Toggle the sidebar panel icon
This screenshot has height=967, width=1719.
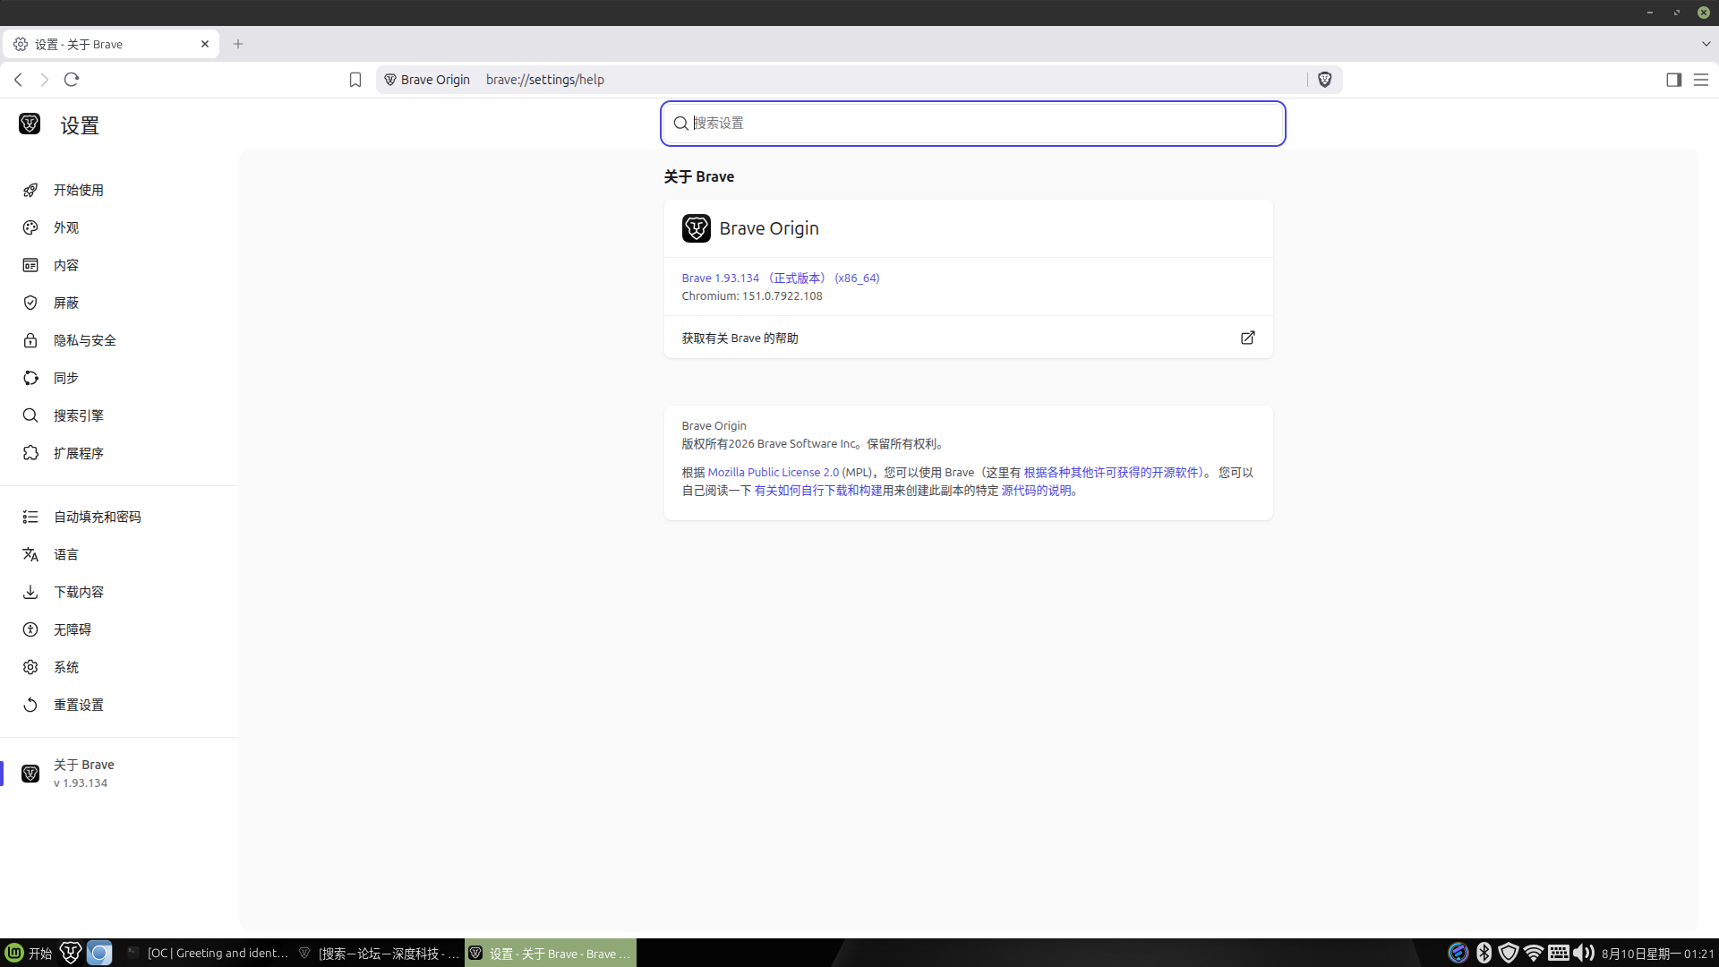coord(1673,80)
